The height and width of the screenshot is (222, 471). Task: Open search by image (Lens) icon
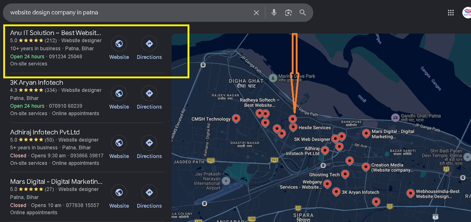coord(288,13)
